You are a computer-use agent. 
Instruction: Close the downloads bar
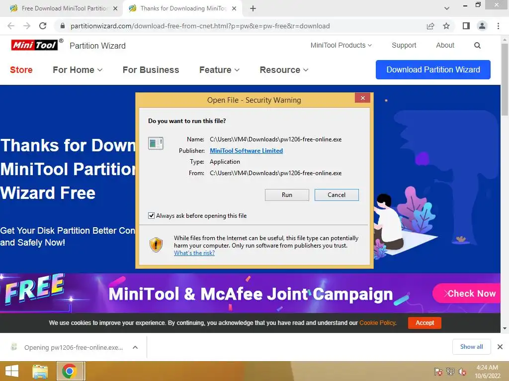pos(500,347)
